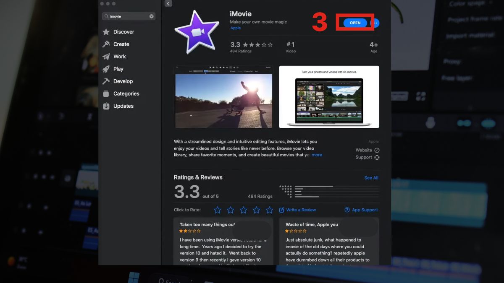
Task: Open the Discover section
Action: 123,32
